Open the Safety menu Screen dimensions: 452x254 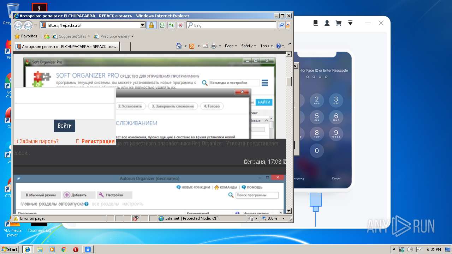tap(249, 46)
